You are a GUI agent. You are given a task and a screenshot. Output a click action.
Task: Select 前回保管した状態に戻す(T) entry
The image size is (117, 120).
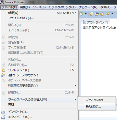coord(39,53)
